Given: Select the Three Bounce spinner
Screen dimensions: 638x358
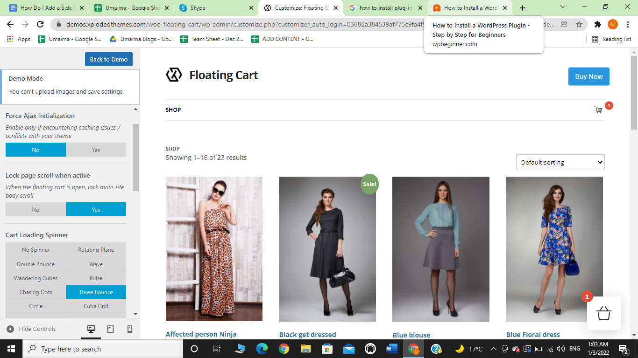Looking at the screenshot, I should pos(96,292).
